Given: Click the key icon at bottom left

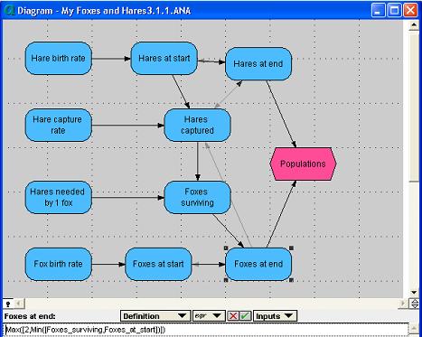Looking at the screenshot, I should tap(8, 304).
